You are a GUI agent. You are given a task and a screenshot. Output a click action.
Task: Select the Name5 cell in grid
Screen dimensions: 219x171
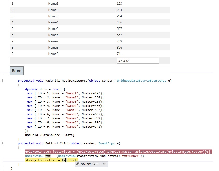53,29
